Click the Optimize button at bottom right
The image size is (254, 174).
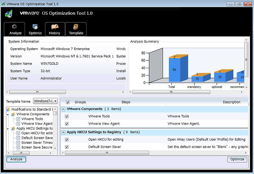coord(237,159)
